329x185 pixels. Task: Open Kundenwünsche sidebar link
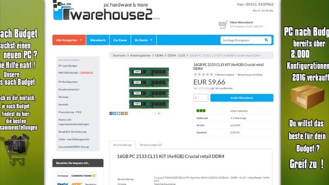click(x=69, y=89)
